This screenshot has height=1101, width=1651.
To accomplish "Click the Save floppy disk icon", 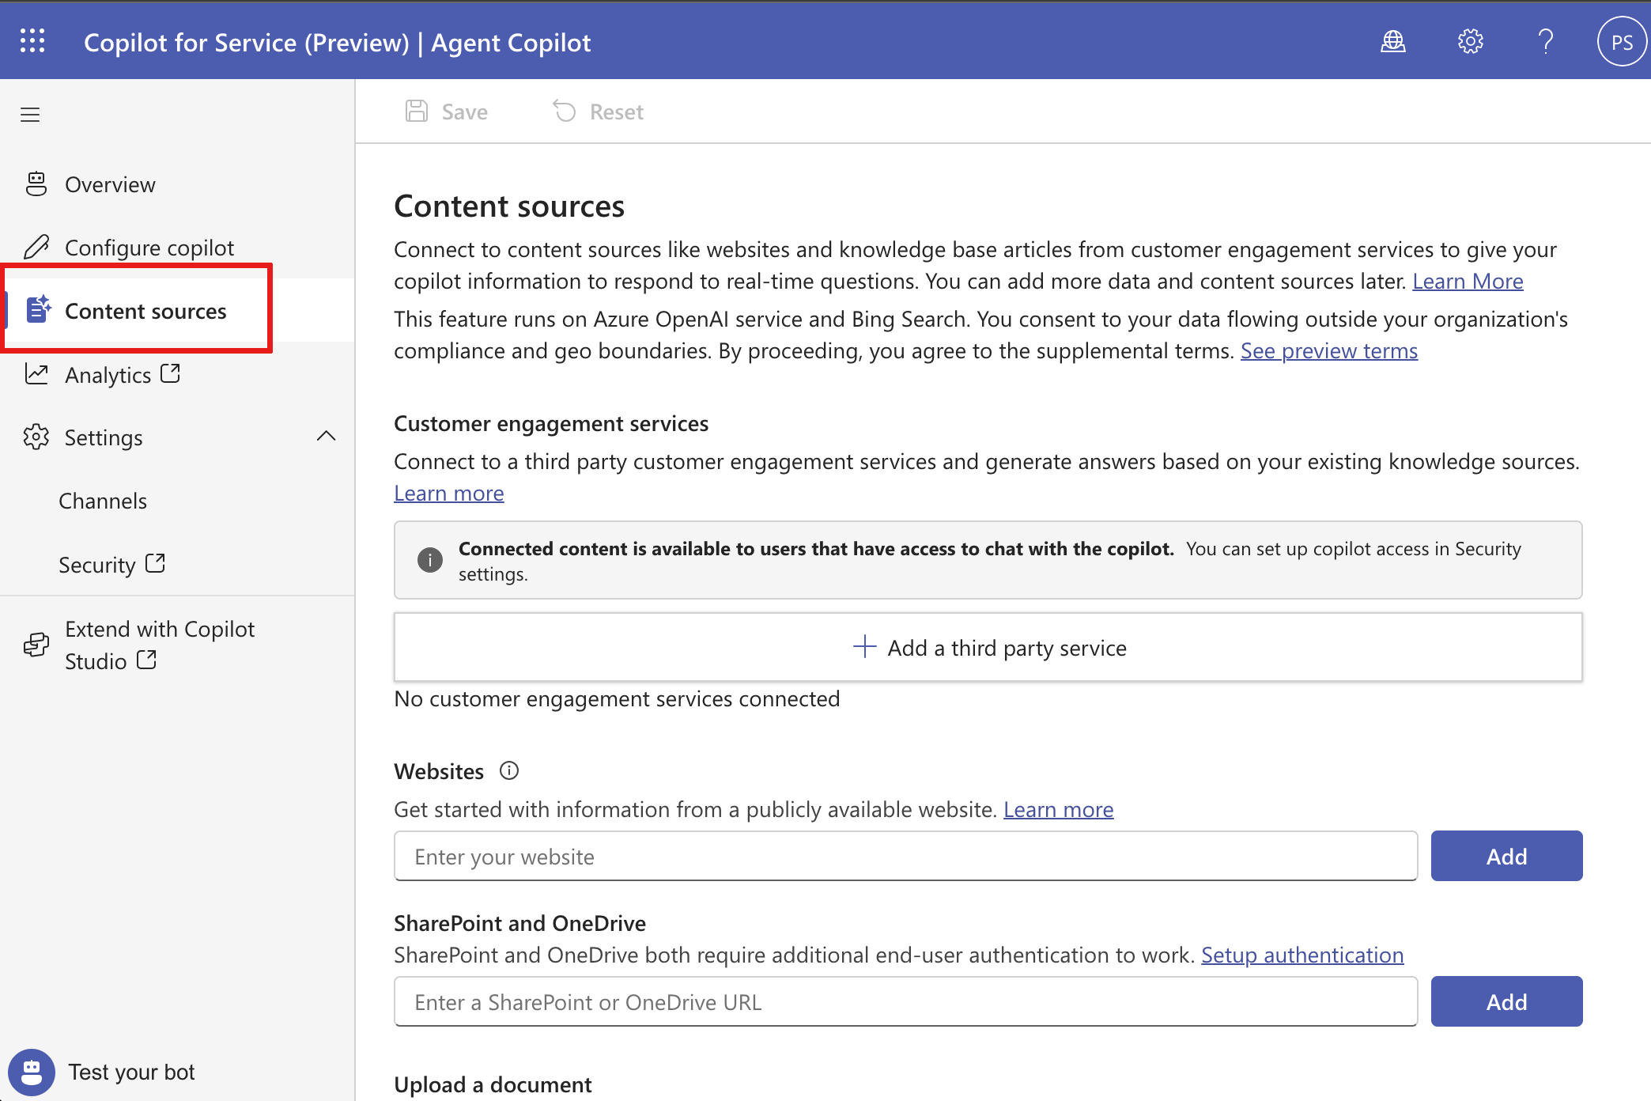I will point(417,111).
